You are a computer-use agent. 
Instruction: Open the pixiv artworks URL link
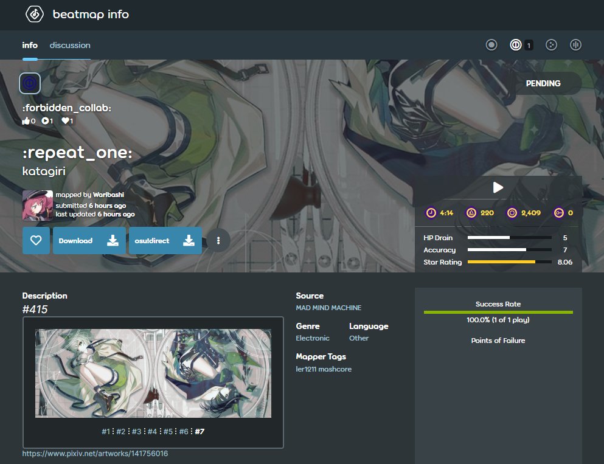[x=95, y=453]
